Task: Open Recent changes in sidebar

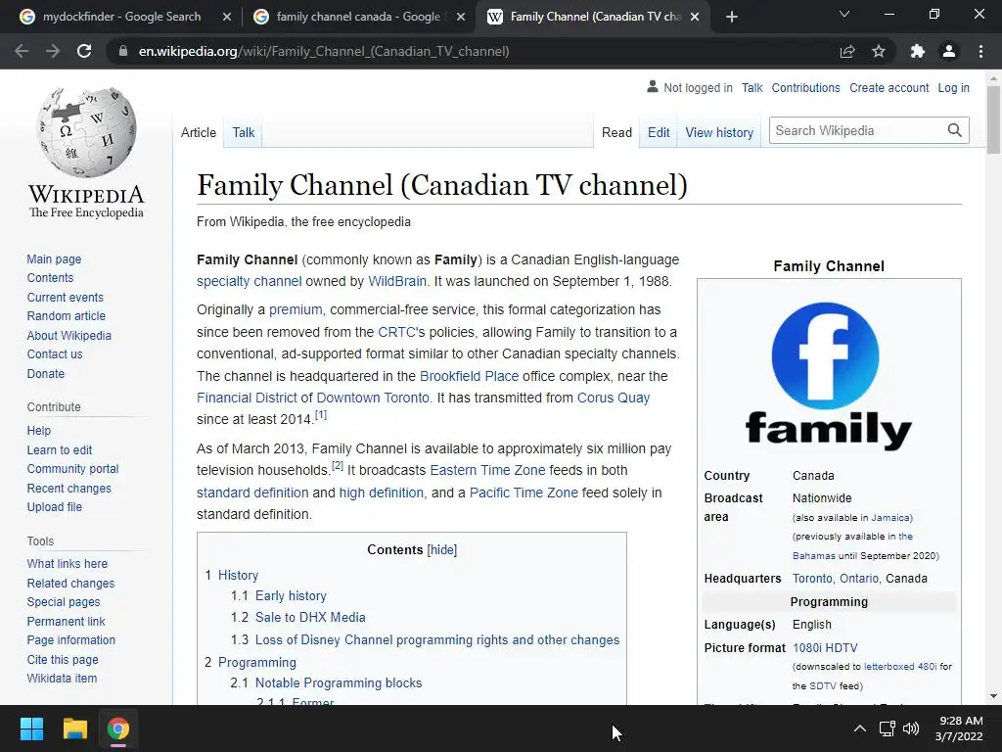Action: coord(69,488)
